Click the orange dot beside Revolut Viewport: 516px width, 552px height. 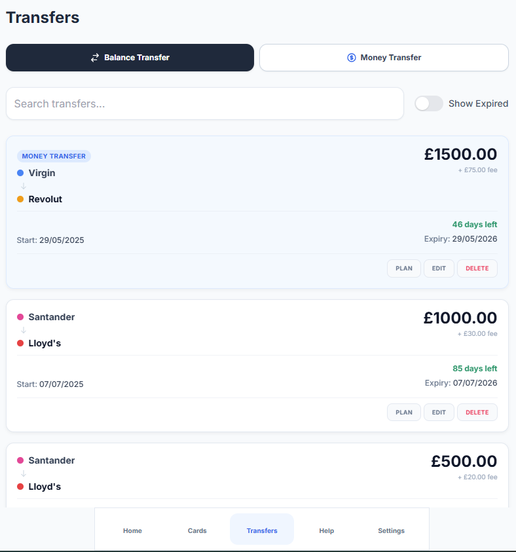[20, 199]
